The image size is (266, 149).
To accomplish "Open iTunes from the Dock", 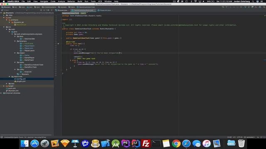I will (207, 144).
